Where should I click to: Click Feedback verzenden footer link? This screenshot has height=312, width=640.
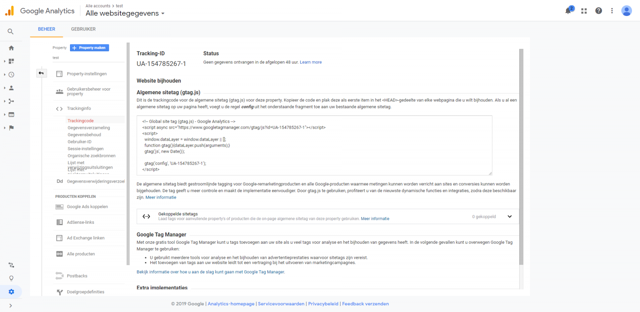[x=366, y=304]
